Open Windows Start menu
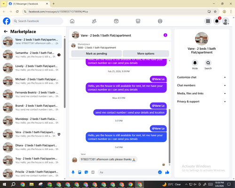Image resolution: width=235 pixels, height=188 pixels. pyautogui.click(x=4, y=184)
